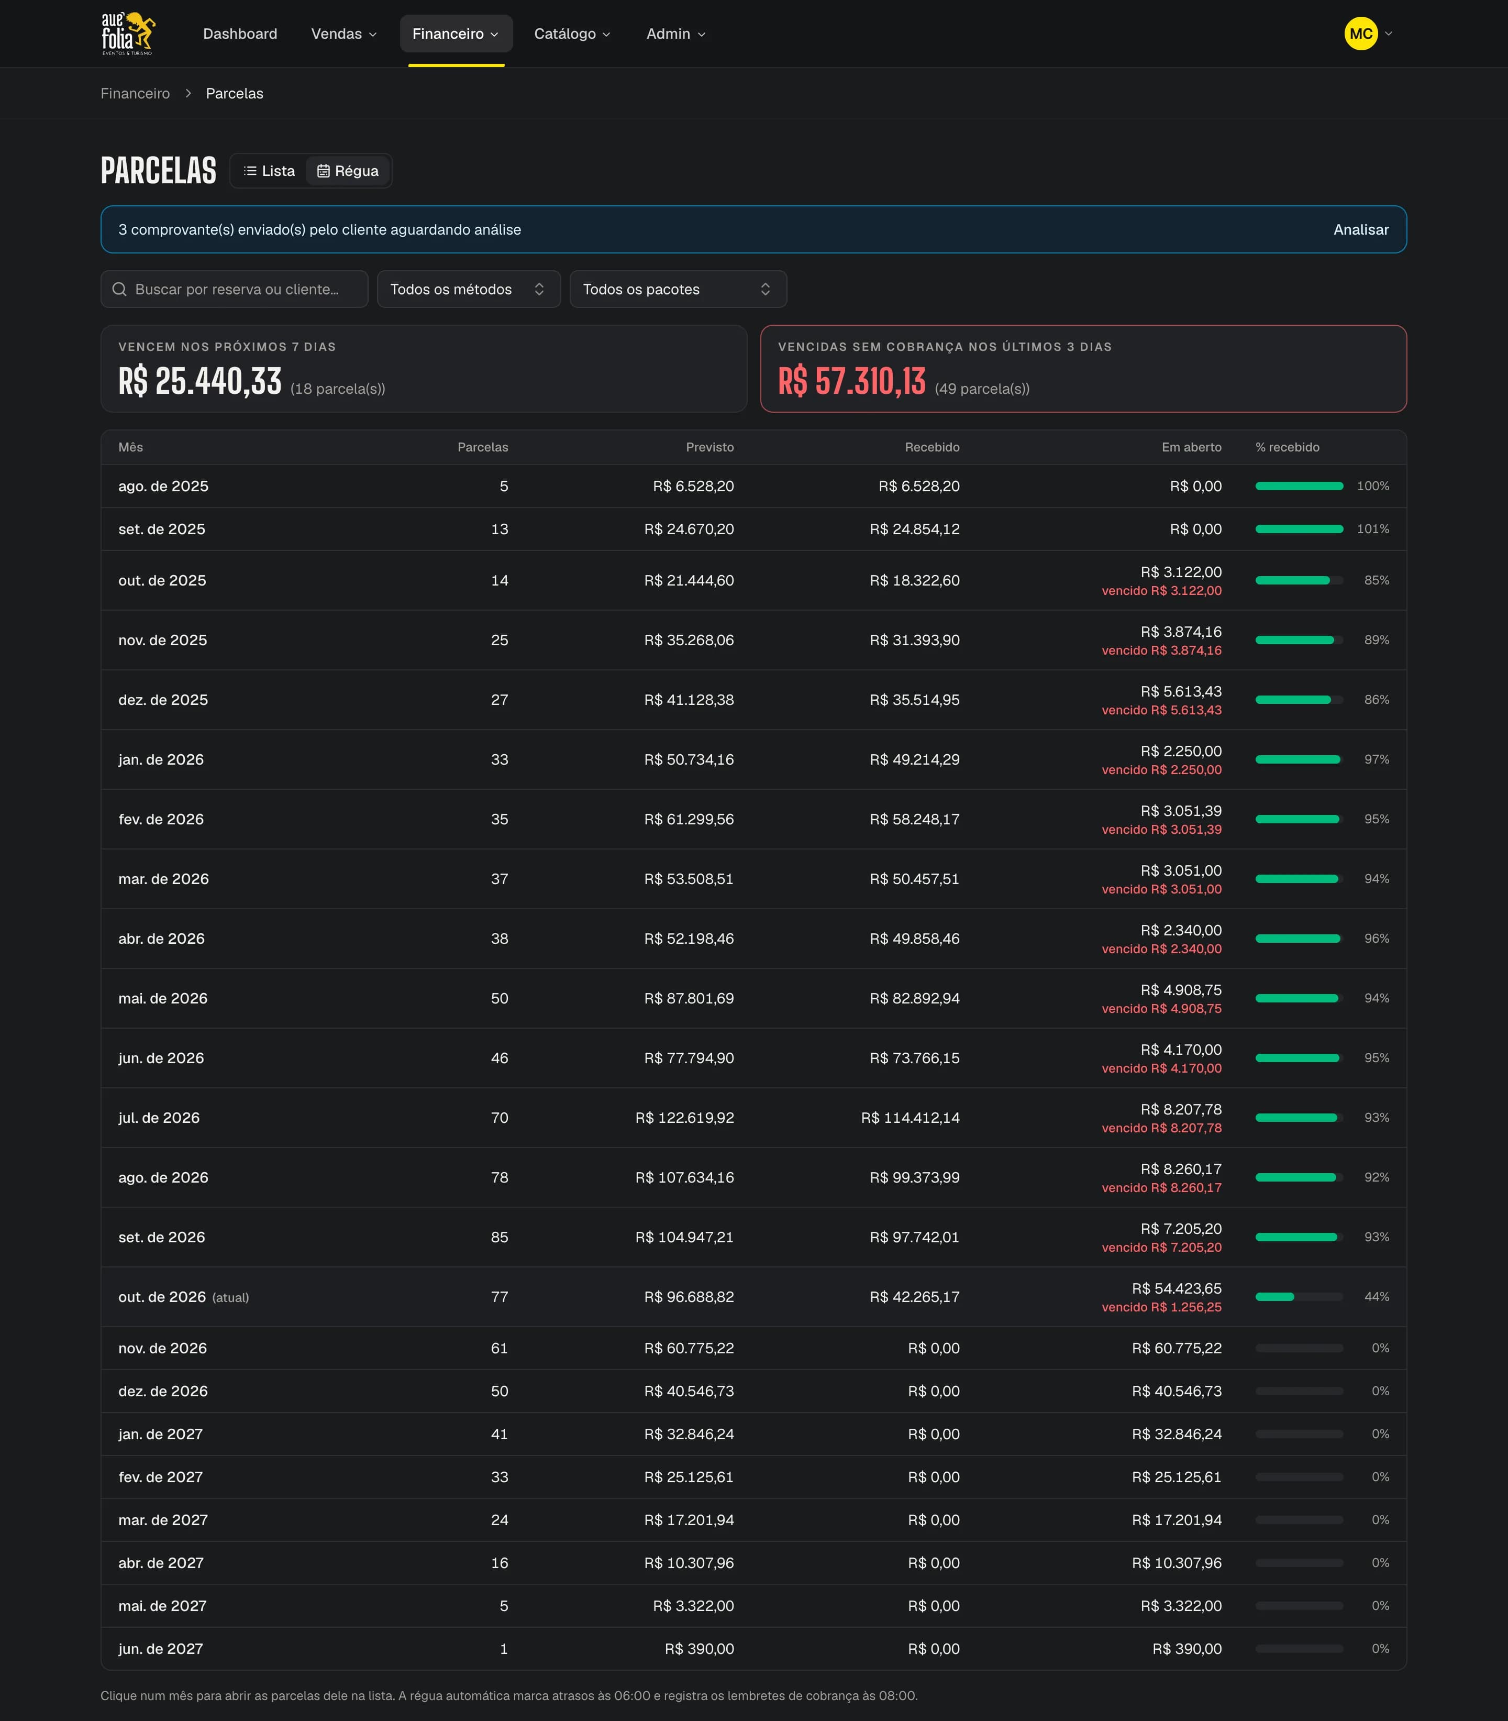
Task: Switch to Régua view
Action: pos(348,171)
